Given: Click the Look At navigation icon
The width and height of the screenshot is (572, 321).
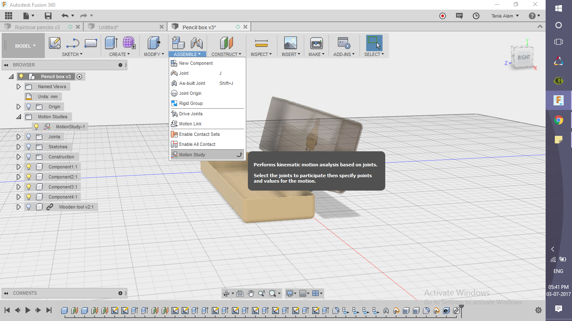Looking at the screenshot, I should pos(240,293).
